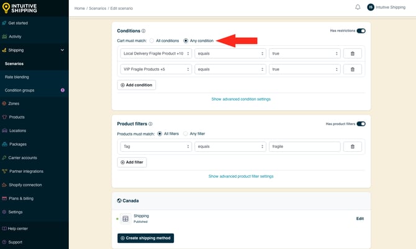Screen dimensions: 416x249
Task: Show advanced product filter settings
Action: [241, 177]
